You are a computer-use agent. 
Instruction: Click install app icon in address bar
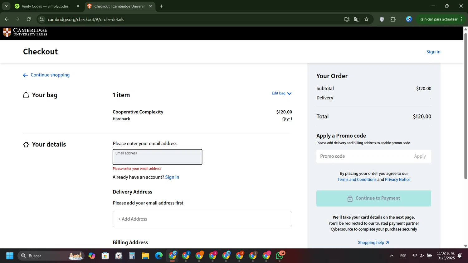point(347,19)
